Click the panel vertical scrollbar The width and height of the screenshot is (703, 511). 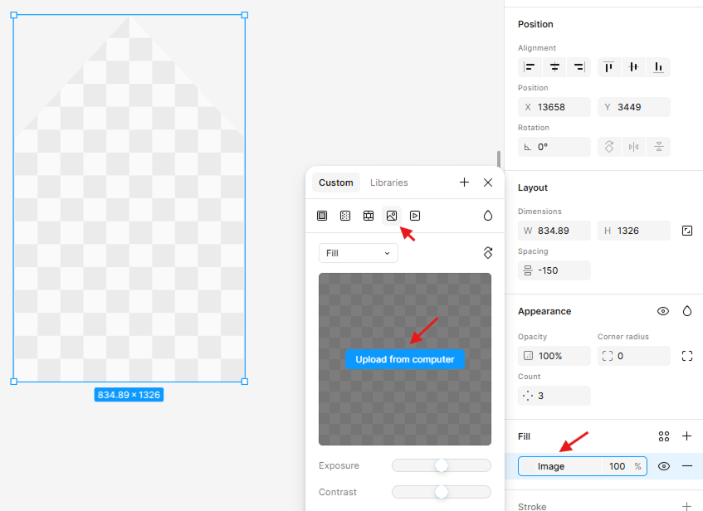tap(499, 159)
